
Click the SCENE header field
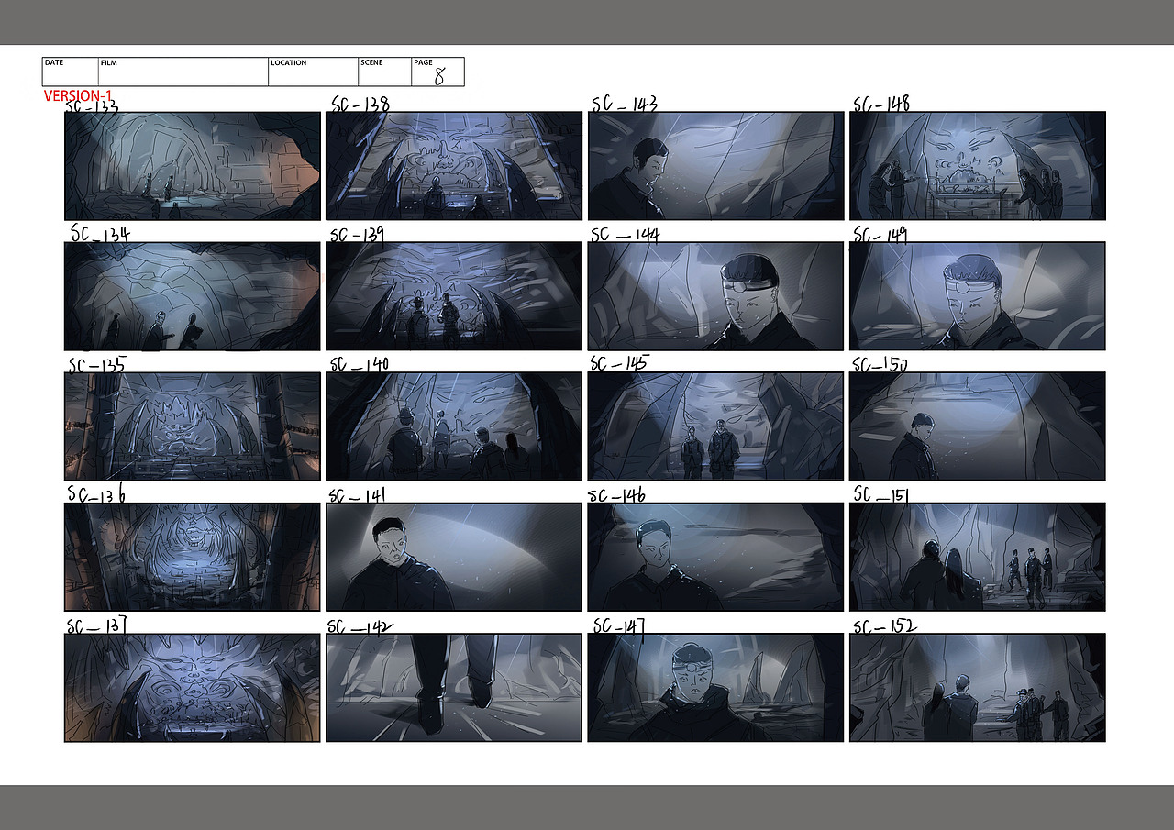(385, 72)
